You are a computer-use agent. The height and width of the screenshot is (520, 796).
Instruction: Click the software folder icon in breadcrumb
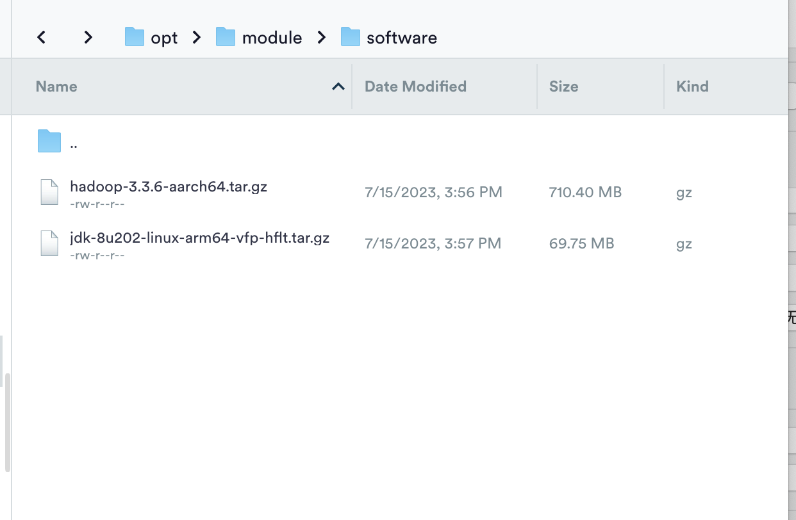click(351, 37)
